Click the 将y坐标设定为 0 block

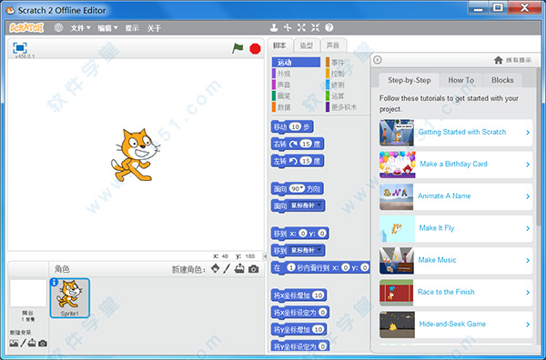300,346
